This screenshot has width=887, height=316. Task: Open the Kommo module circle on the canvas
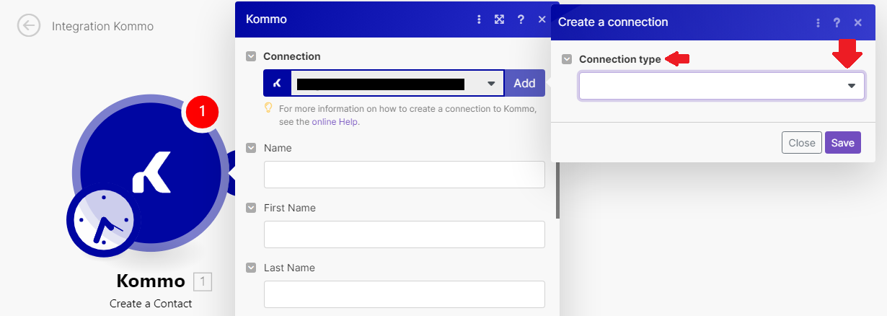[150, 175]
